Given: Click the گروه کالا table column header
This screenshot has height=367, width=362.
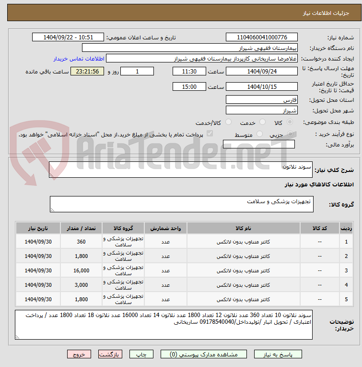Looking at the screenshot, I should tap(123, 228).
